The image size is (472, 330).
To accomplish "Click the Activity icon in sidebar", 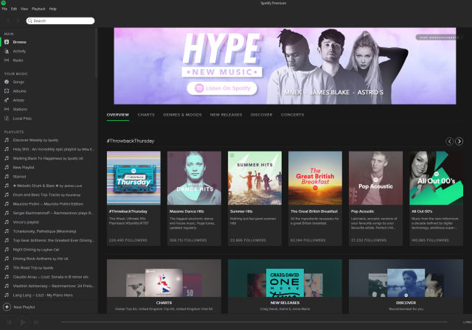I will pyautogui.click(x=7, y=52).
